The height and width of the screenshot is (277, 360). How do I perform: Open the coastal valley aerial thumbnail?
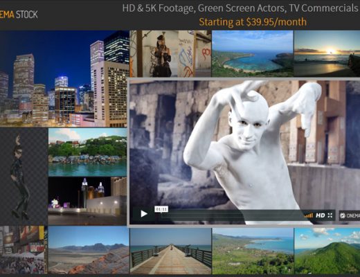pyautogui.click(x=253, y=251)
